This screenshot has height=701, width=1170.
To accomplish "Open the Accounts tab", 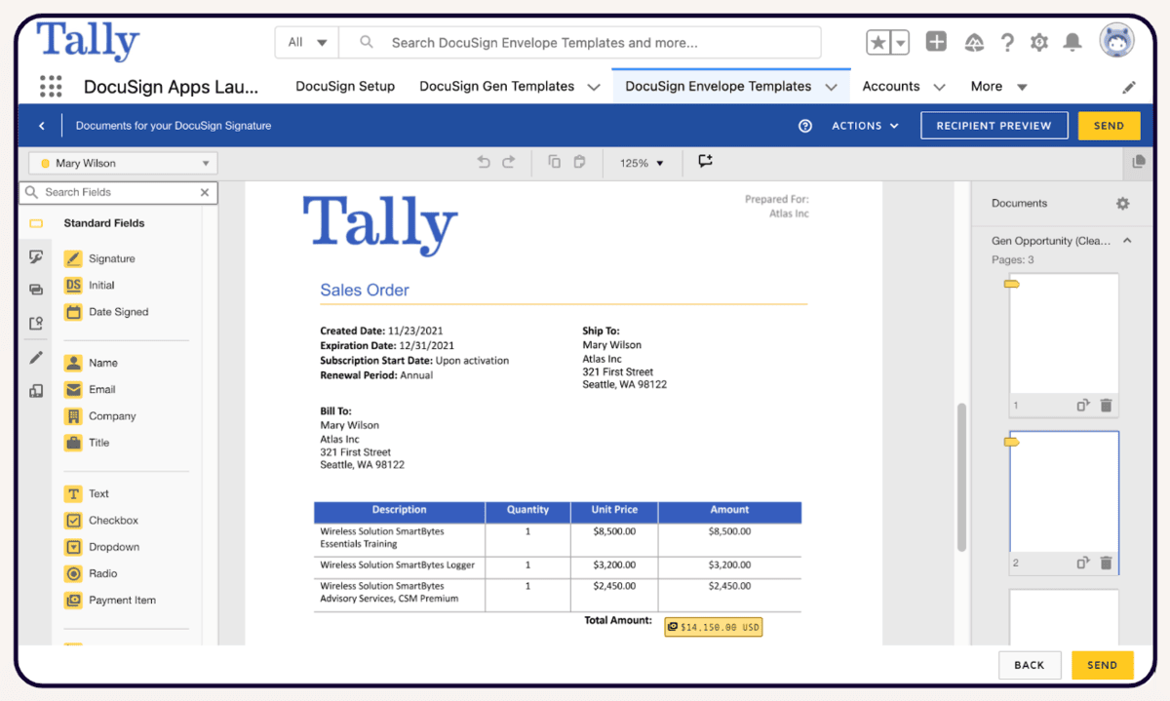I will click(891, 86).
